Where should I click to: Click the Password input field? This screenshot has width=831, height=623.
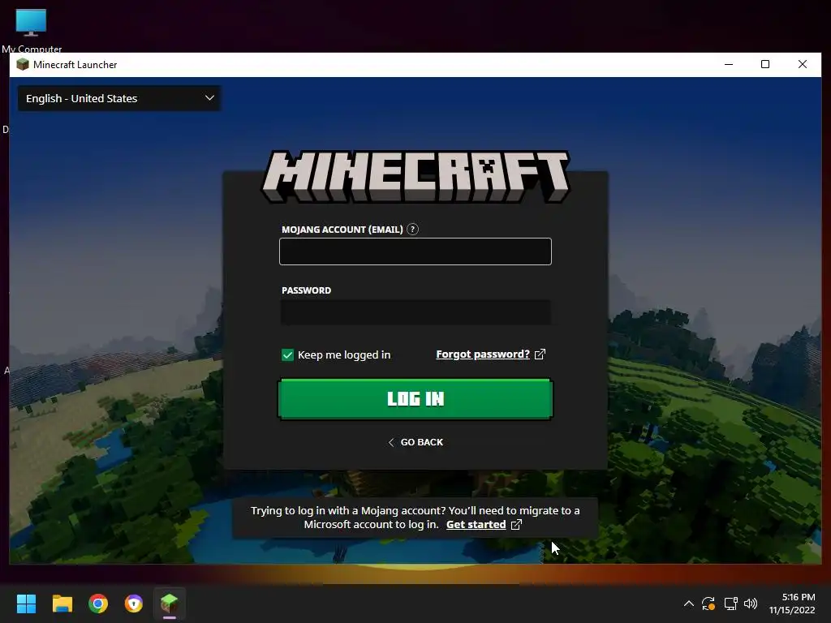tap(415, 312)
